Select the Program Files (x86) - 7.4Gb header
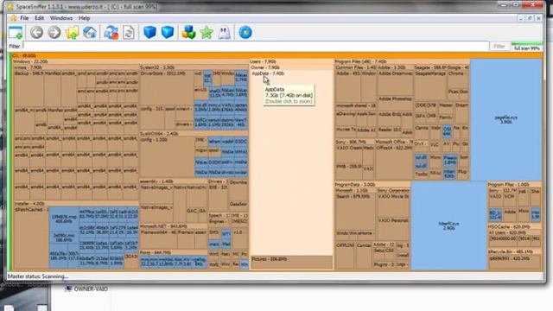Viewport: 553px width, 311px height. pos(402,61)
